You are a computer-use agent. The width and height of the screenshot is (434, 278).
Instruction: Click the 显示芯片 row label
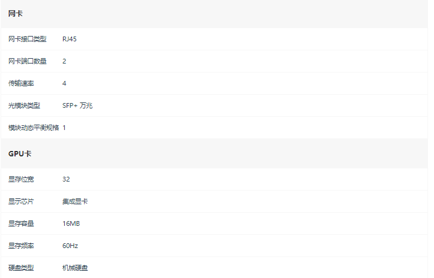[21, 201]
